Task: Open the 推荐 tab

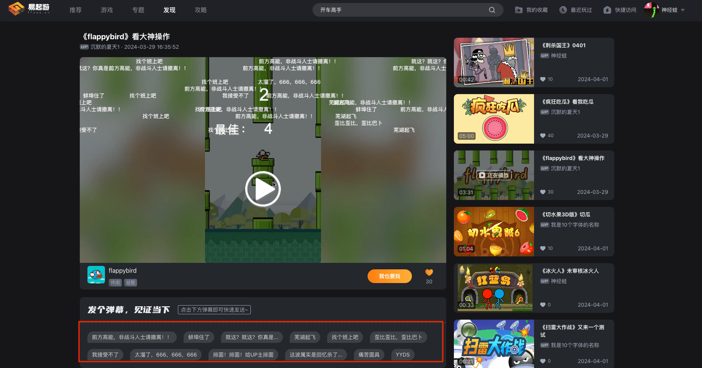Action: click(76, 10)
